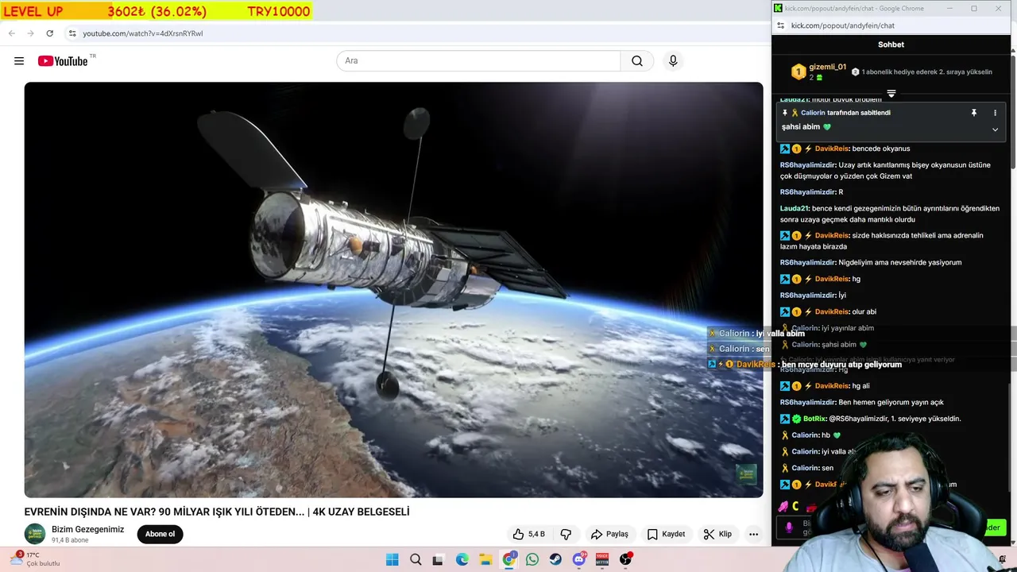Share the video via Paylaş
Image resolution: width=1017 pixels, height=572 pixels.
click(x=609, y=534)
